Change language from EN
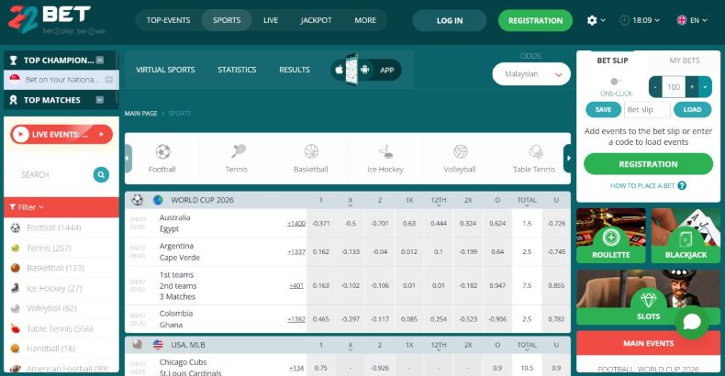725x376 pixels. point(692,20)
